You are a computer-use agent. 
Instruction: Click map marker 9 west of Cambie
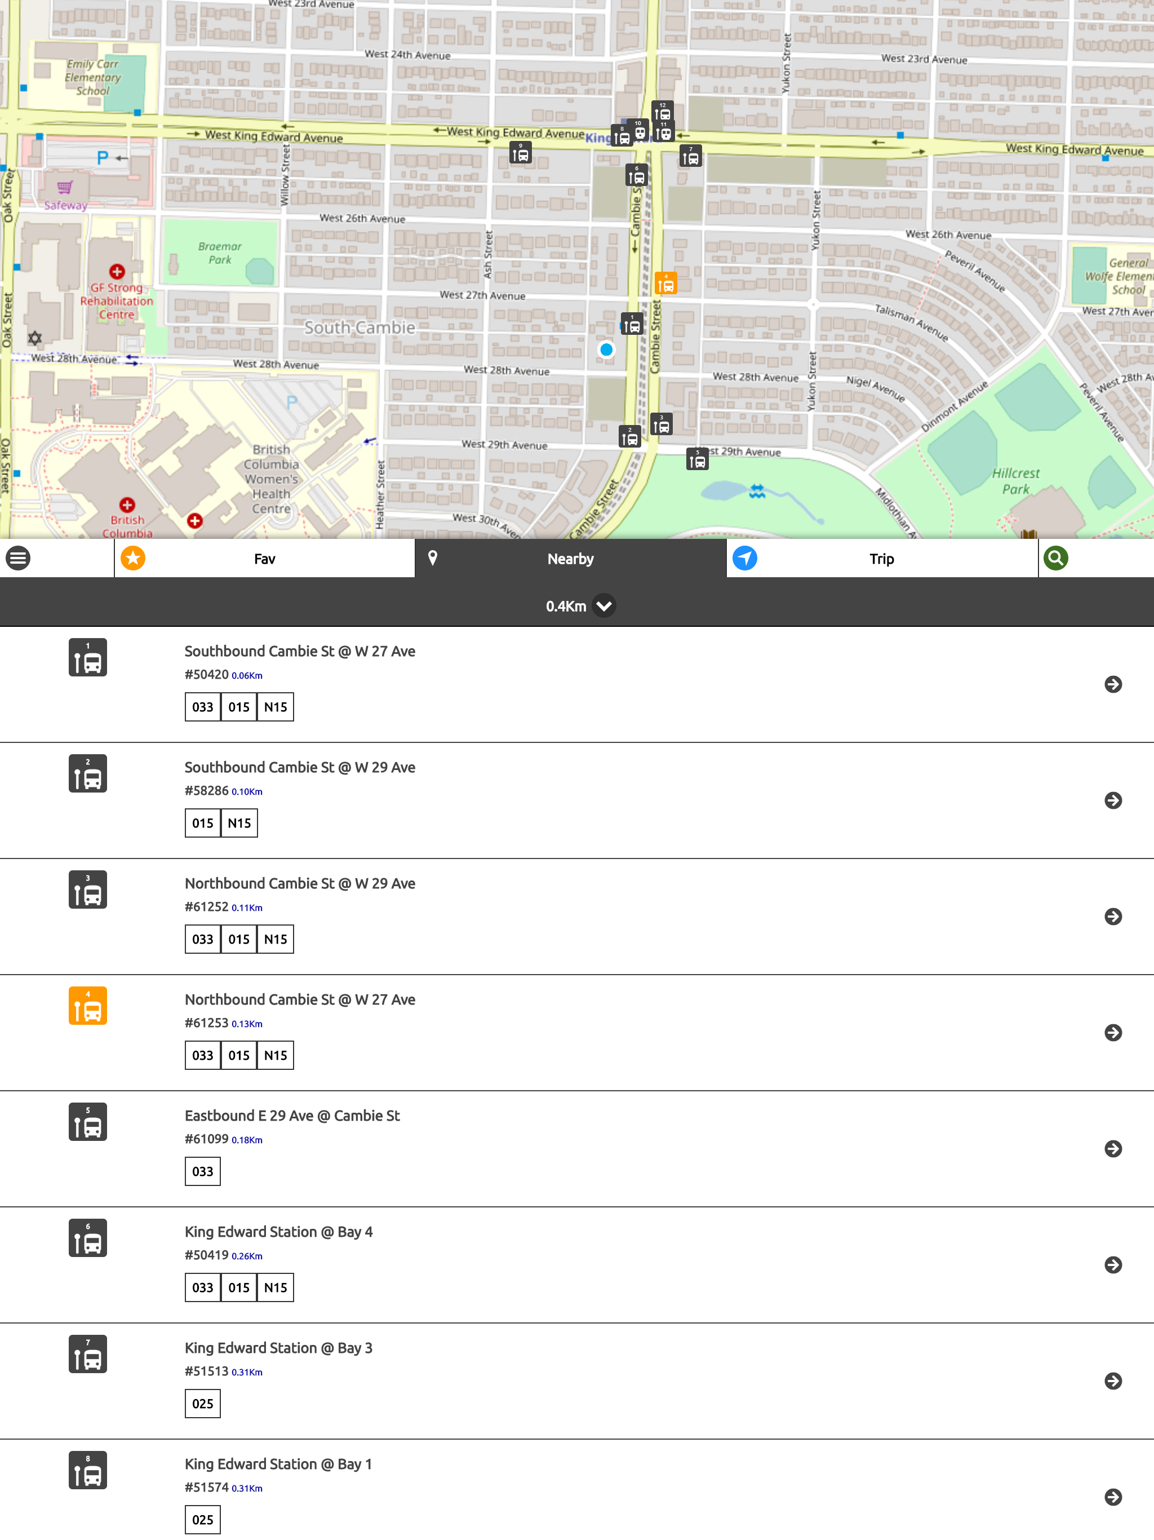point(521,152)
